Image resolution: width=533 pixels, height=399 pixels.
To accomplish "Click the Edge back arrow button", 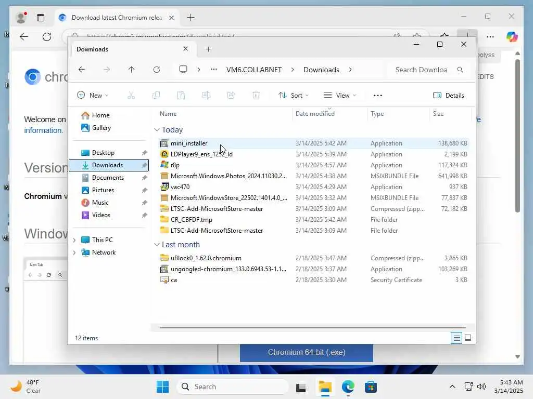I will point(24,37).
